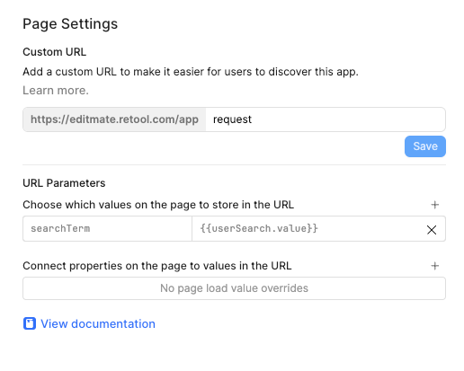Screen dimensions: 464x371
Task: Remove the searchTerm URL parameter
Action: pos(432,230)
